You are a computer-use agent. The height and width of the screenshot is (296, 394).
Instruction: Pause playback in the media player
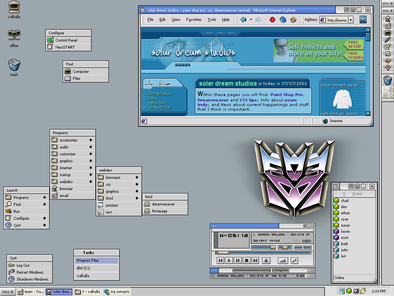pyautogui.click(x=238, y=261)
